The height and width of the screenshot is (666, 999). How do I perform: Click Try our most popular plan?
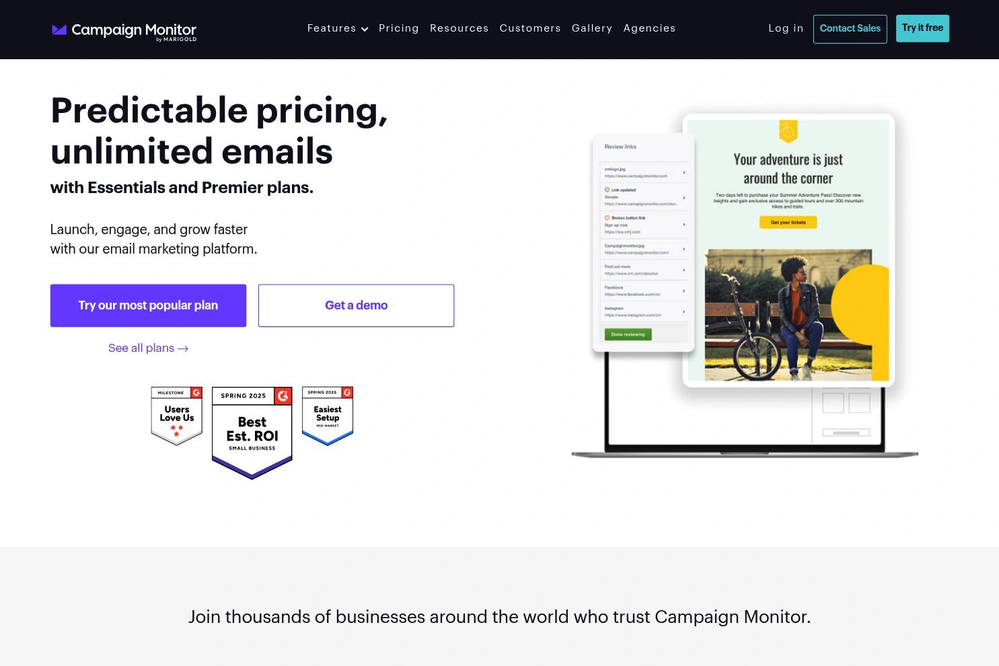click(148, 305)
